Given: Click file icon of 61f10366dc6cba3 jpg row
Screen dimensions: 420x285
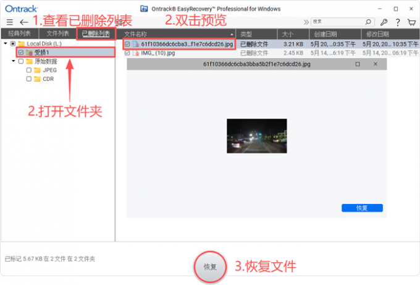Looking at the screenshot, I should [136, 45].
